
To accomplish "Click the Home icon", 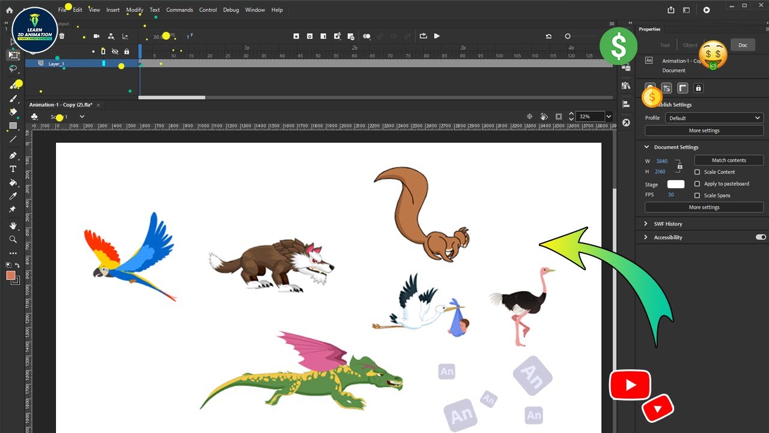I will [x=9, y=10].
